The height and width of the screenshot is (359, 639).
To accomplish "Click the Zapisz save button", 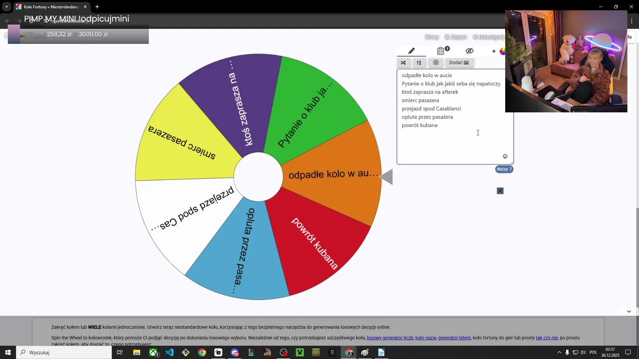I will [x=456, y=37].
